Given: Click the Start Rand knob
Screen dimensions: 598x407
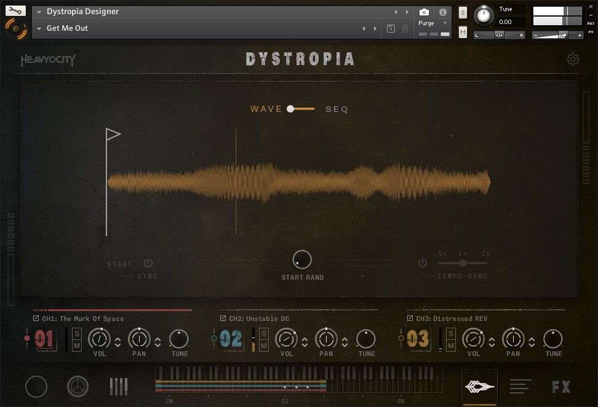Looking at the screenshot, I should tap(302, 259).
